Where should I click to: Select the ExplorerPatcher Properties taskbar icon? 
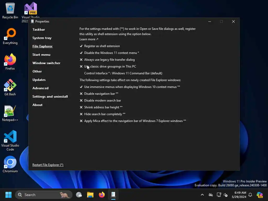tap(113, 195)
